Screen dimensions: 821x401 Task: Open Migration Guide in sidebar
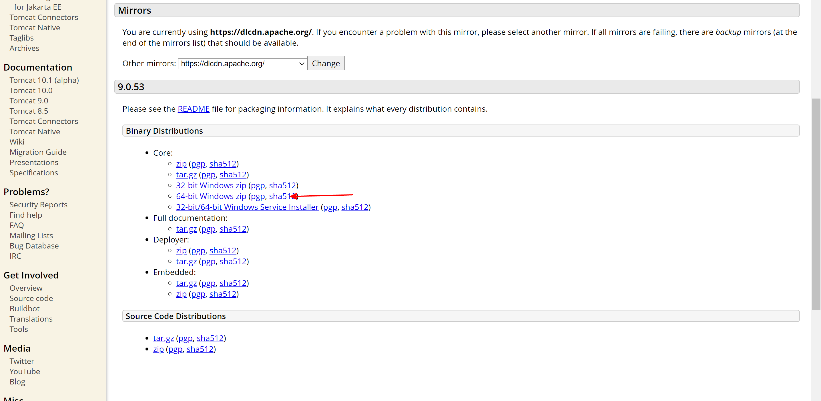tap(38, 152)
